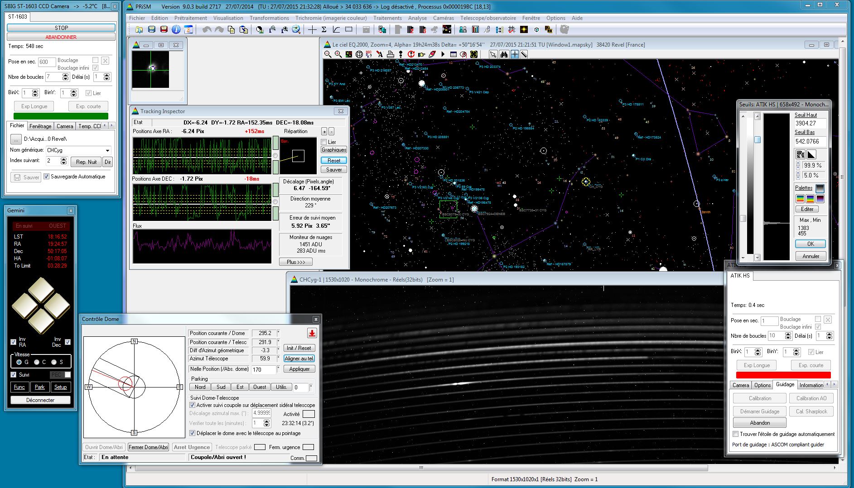Switch to the Options tab in ATIK HS panel
854x488 pixels.
[x=762, y=385]
